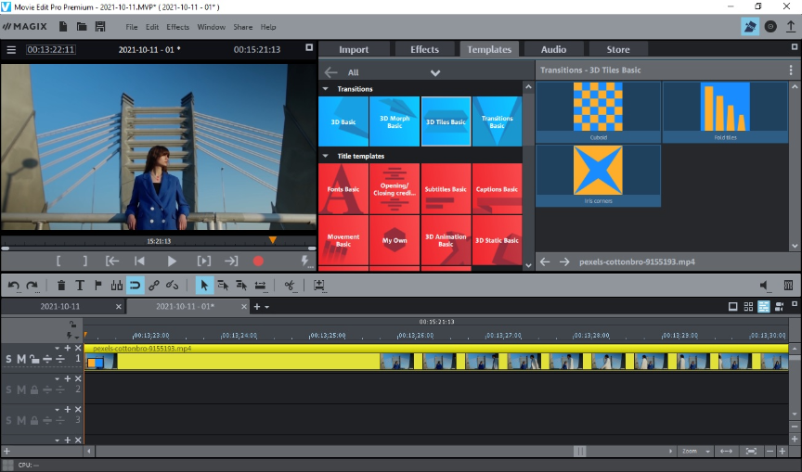Switch to the Import tab

[x=354, y=49]
